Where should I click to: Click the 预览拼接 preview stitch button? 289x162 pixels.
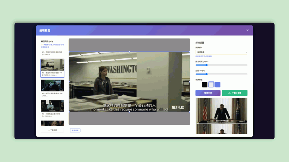[208, 93]
